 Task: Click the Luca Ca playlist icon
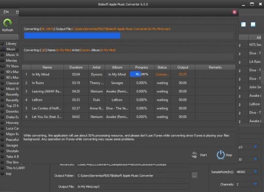click(x=2, y=129)
